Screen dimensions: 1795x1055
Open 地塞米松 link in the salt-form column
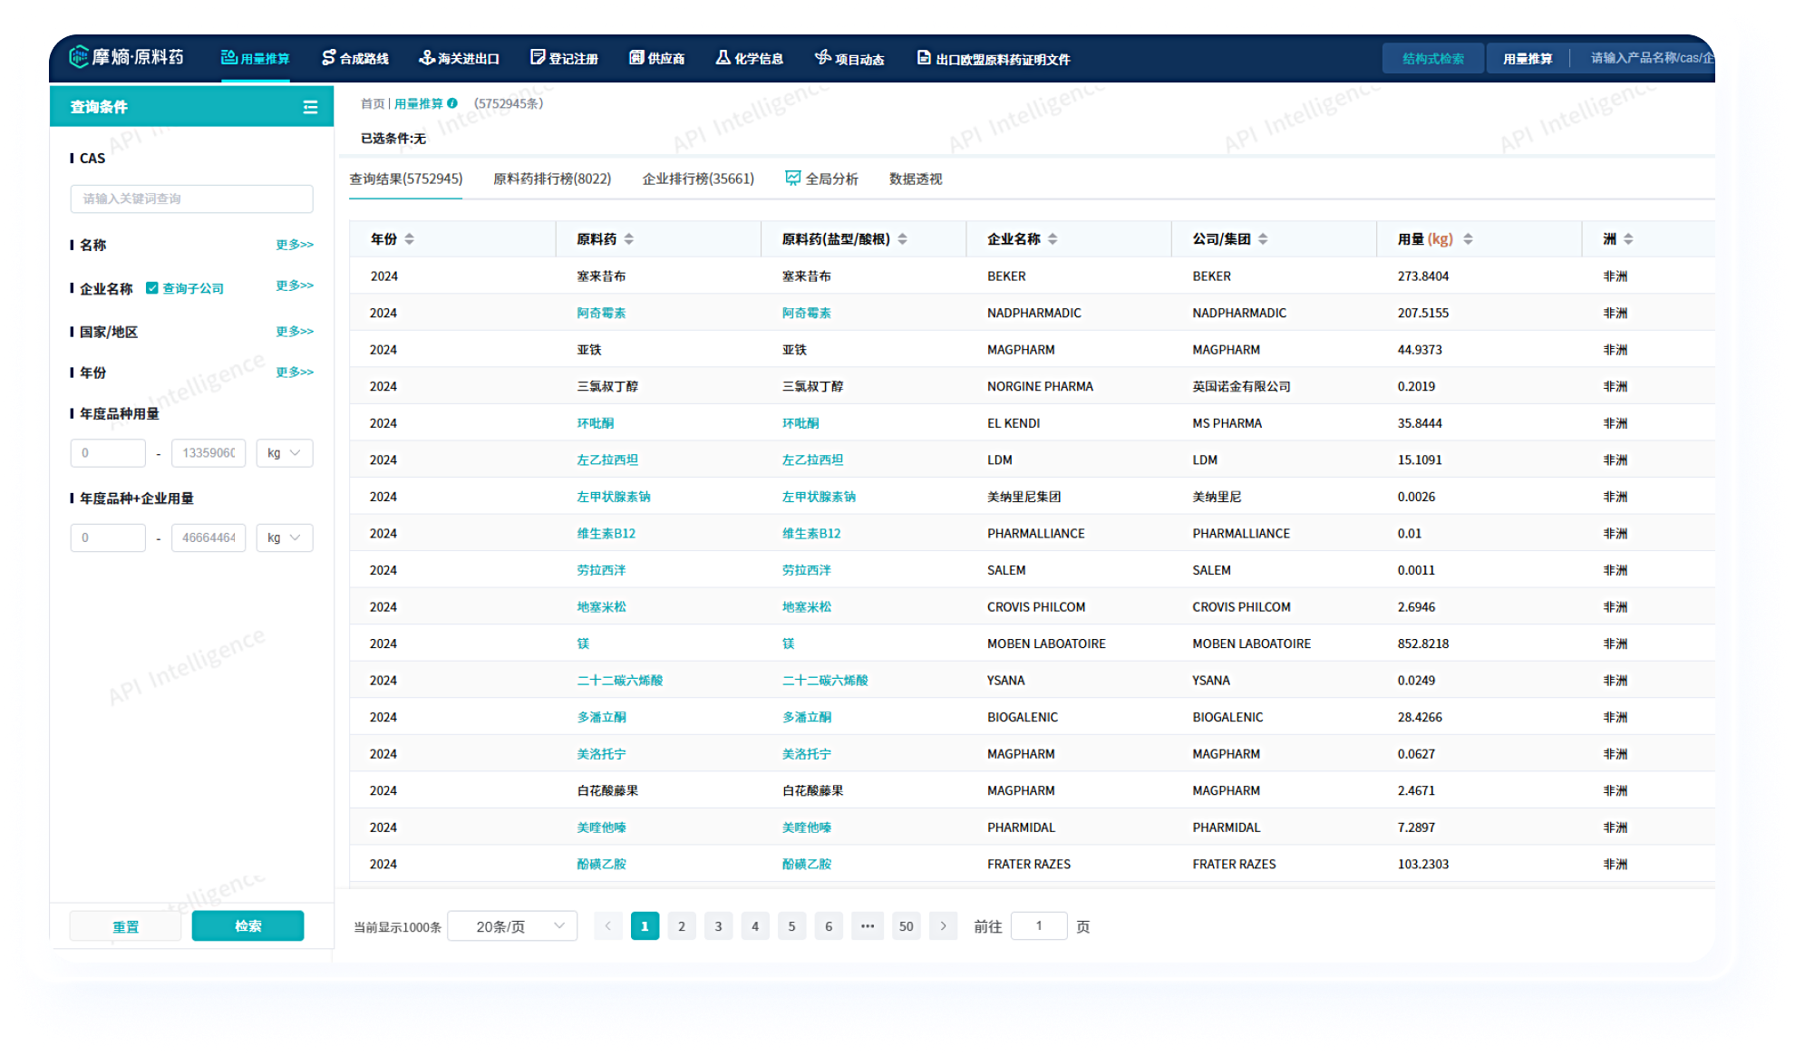(807, 607)
